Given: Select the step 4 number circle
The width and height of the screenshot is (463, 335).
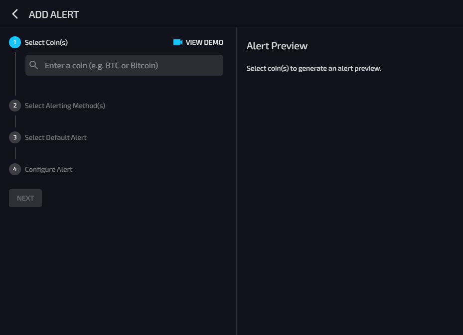Looking at the screenshot, I should click(x=15, y=169).
